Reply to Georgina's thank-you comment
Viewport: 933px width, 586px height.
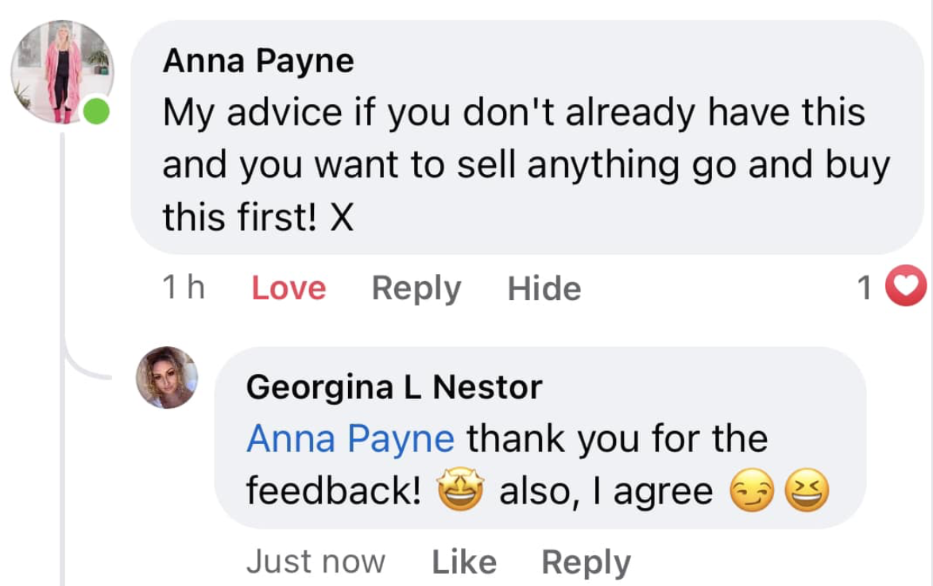pyautogui.click(x=586, y=561)
